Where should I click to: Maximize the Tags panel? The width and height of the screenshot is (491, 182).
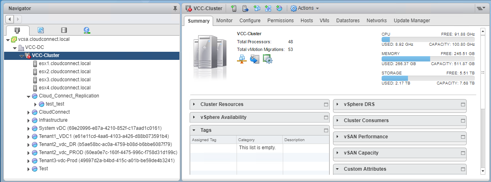click(x=326, y=131)
